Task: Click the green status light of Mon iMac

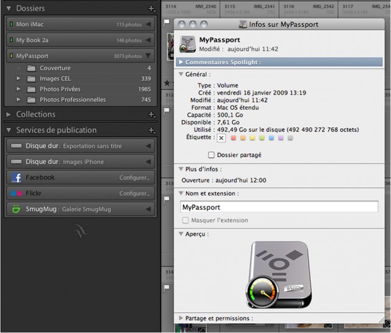Action: pos(11,24)
